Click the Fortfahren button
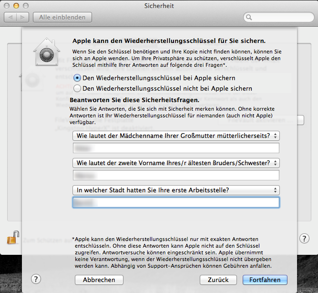The image size is (318, 293). (x=265, y=280)
